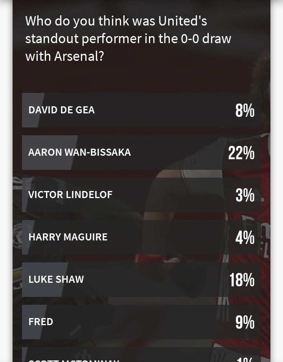Screen dimensions: 283x362
Task: Vote for David De Gea option
Action: [141, 110]
